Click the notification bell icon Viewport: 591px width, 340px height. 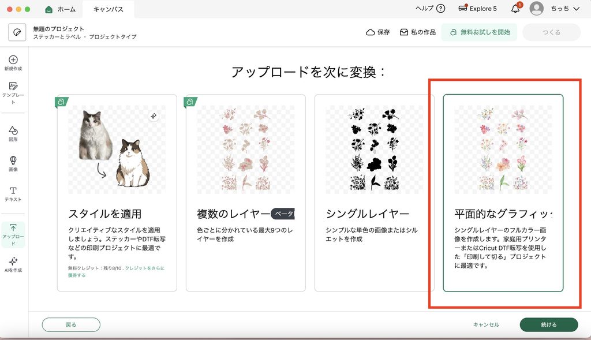pyautogui.click(x=515, y=9)
